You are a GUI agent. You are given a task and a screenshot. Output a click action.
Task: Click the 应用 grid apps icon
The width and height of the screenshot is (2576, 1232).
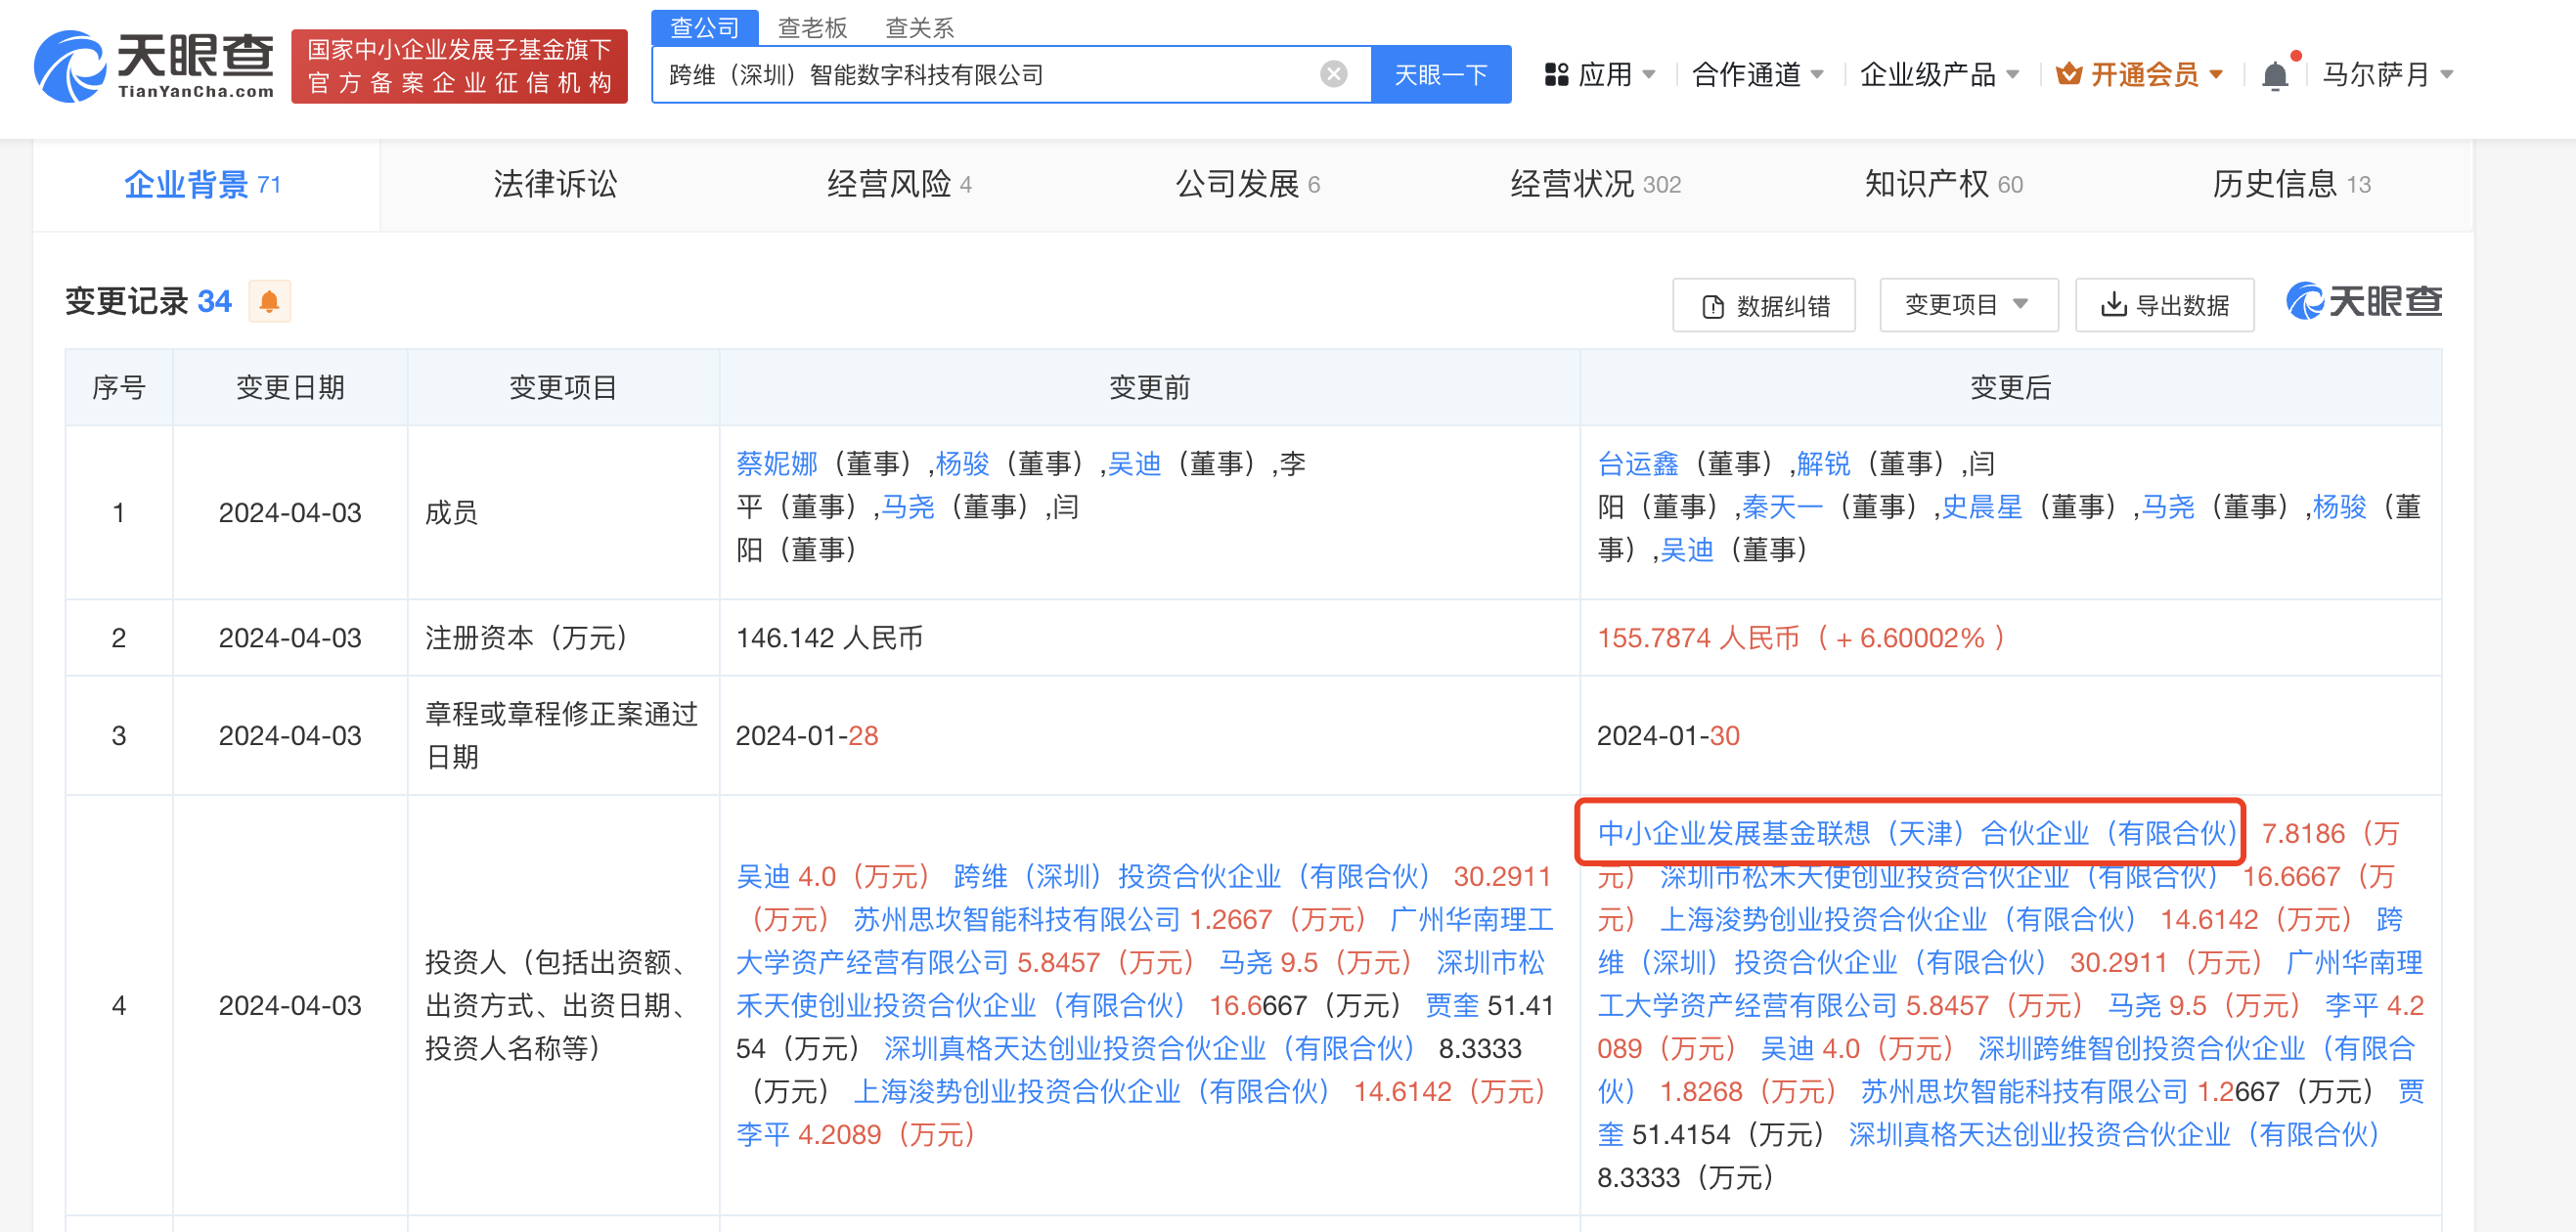point(1555,74)
